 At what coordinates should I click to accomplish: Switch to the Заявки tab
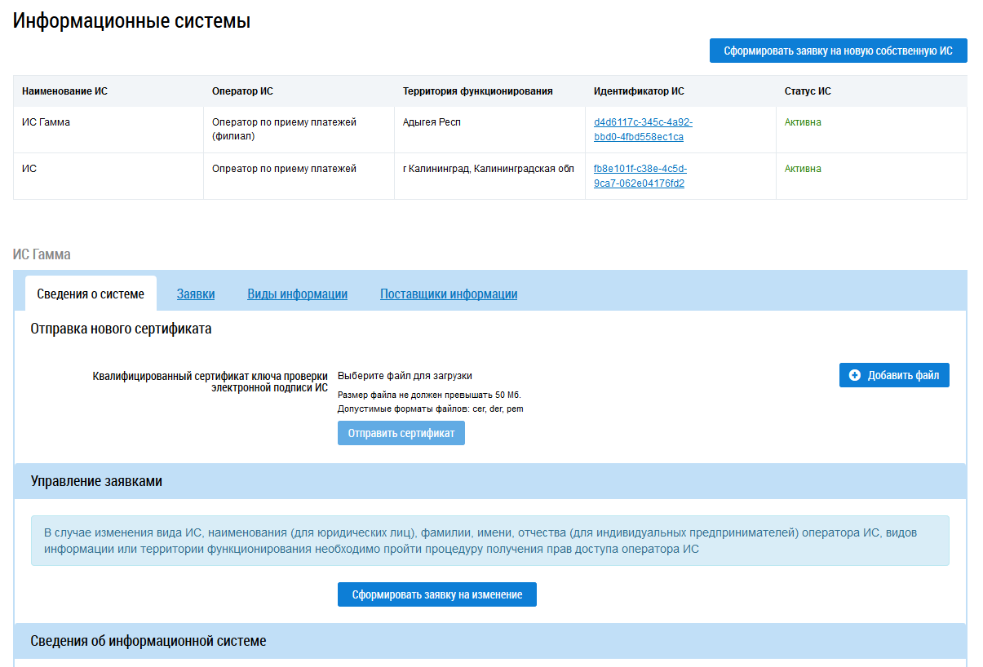(196, 294)
